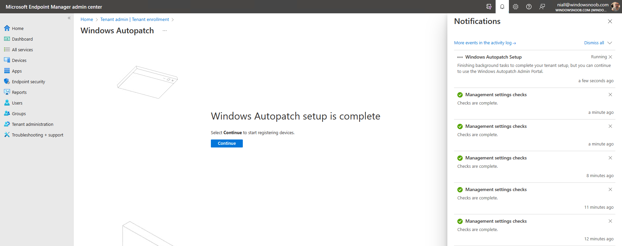This screenshot has height=246, width=622.
Task: Click the Microsoft Endpoint Manager admin center title
Action: (54, 7)
